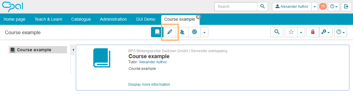Open Alexander Author user profile button
This screenshot has width=353, height=110.
[x=292, y=7]
